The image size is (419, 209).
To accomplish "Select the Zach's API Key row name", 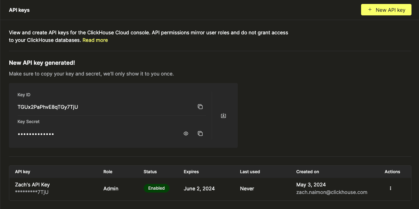I will [32, 185].
